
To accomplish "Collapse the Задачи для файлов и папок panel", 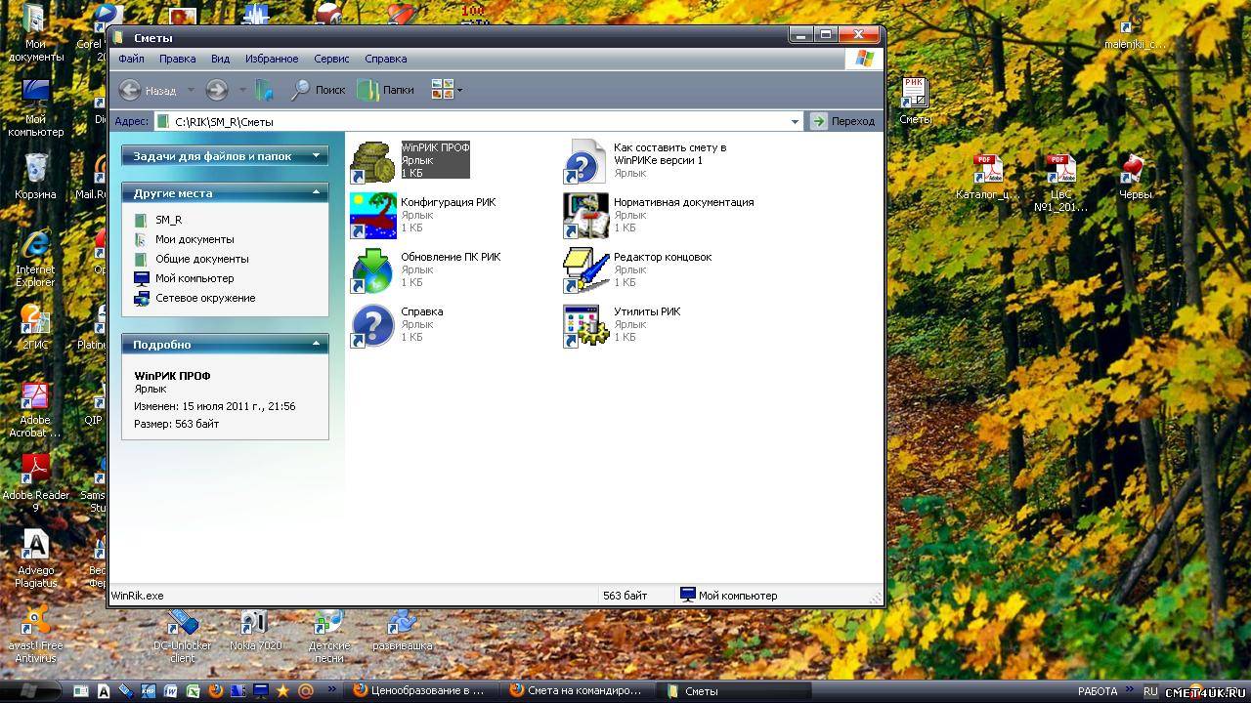I will [316, 156].
